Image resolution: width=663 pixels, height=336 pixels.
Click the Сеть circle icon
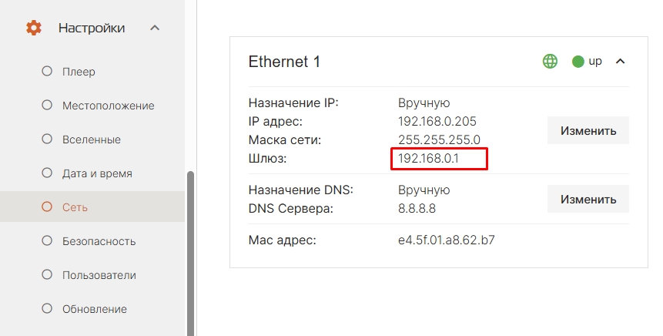(46, 207)
